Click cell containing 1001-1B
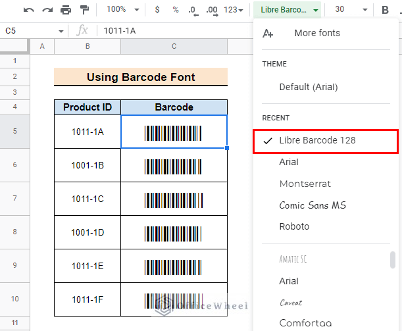 [88, 165]
